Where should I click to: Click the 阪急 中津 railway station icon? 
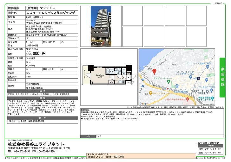coord(168,89)
